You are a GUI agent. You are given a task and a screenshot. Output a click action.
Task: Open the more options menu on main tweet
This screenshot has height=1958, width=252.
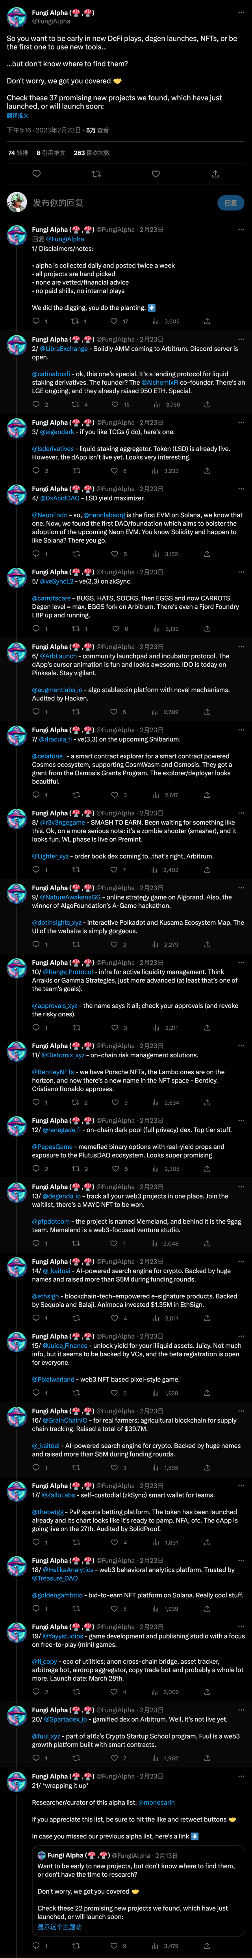(241, 14)
